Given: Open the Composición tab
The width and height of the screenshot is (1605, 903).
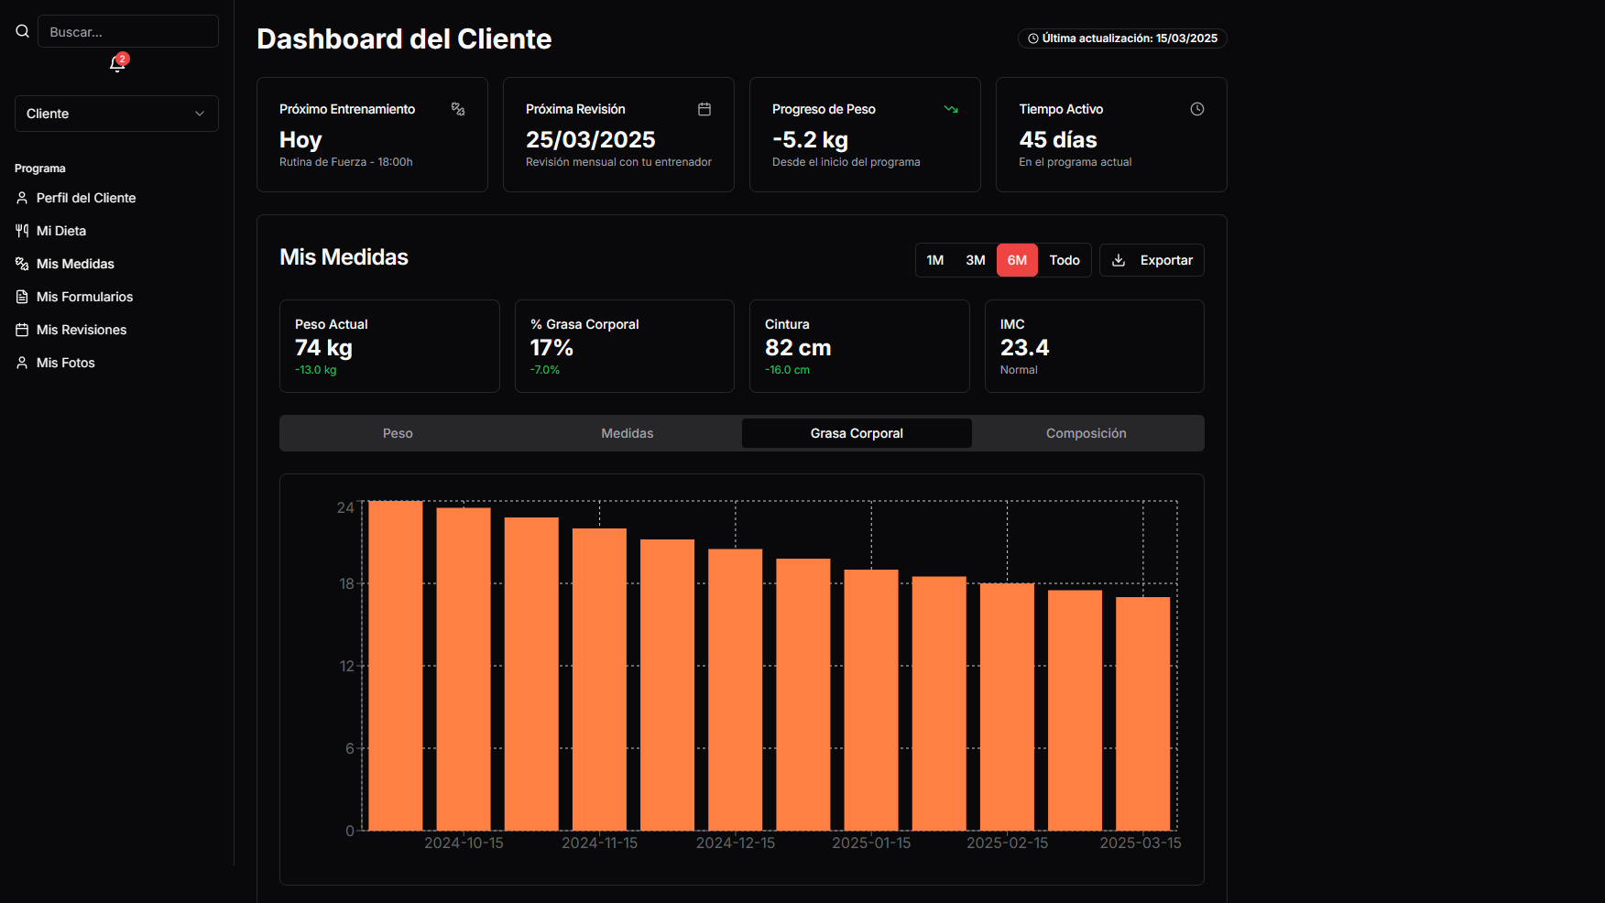Looking at the screenshot, I should [1086, 433].
